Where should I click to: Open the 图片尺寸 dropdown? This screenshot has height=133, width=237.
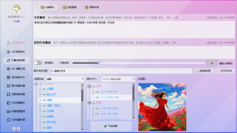coord(118,79)
